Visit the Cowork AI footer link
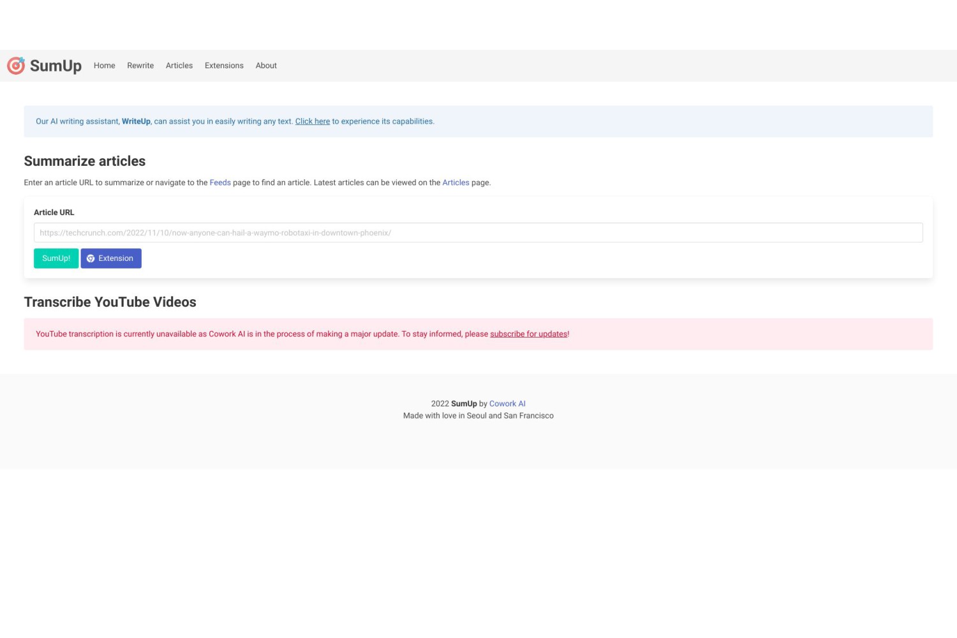The height and width of the screenshot is (638, 957). (x=507, y=404)
